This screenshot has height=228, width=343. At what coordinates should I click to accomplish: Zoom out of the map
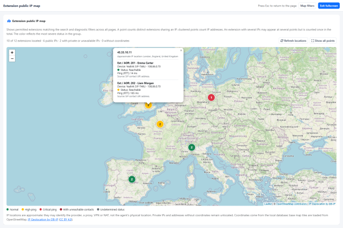pos(12,59)
